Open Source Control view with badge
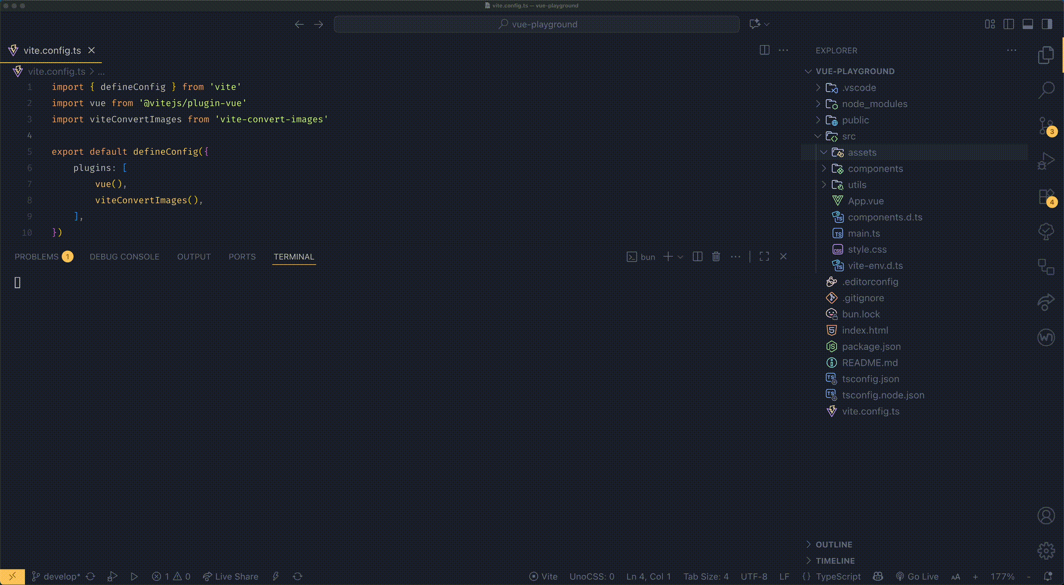Image resolution: width=1064 pixels, height=585 pixels. pyautogui.click(x=1046, y=126)
